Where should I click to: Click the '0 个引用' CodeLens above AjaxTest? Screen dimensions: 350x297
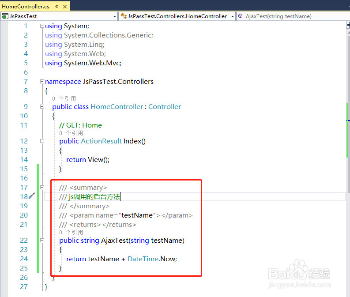point(71,232)
